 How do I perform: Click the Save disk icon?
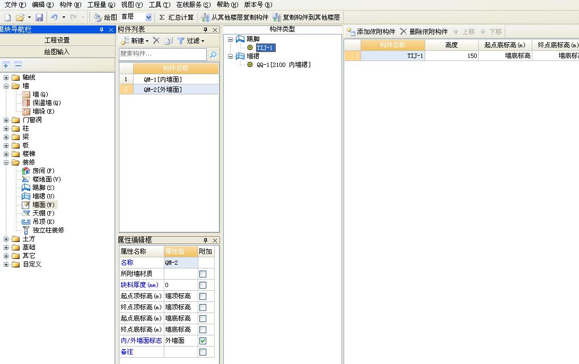tap(39, 18)
